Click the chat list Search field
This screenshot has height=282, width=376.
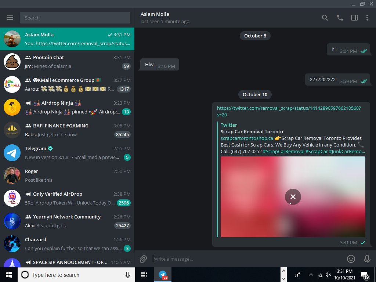click(x=75, y=18)
